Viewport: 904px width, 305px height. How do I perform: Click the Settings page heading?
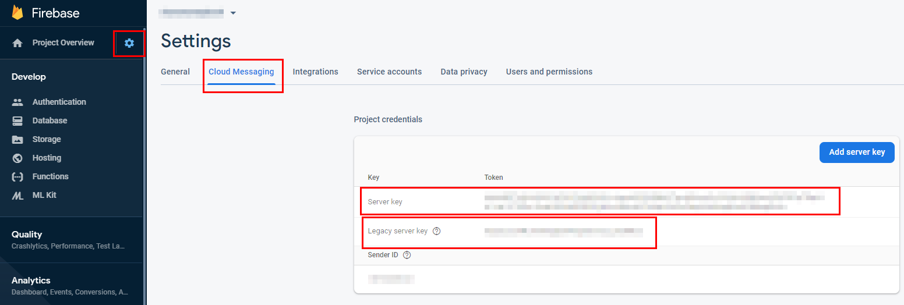[x=196, y=41]
